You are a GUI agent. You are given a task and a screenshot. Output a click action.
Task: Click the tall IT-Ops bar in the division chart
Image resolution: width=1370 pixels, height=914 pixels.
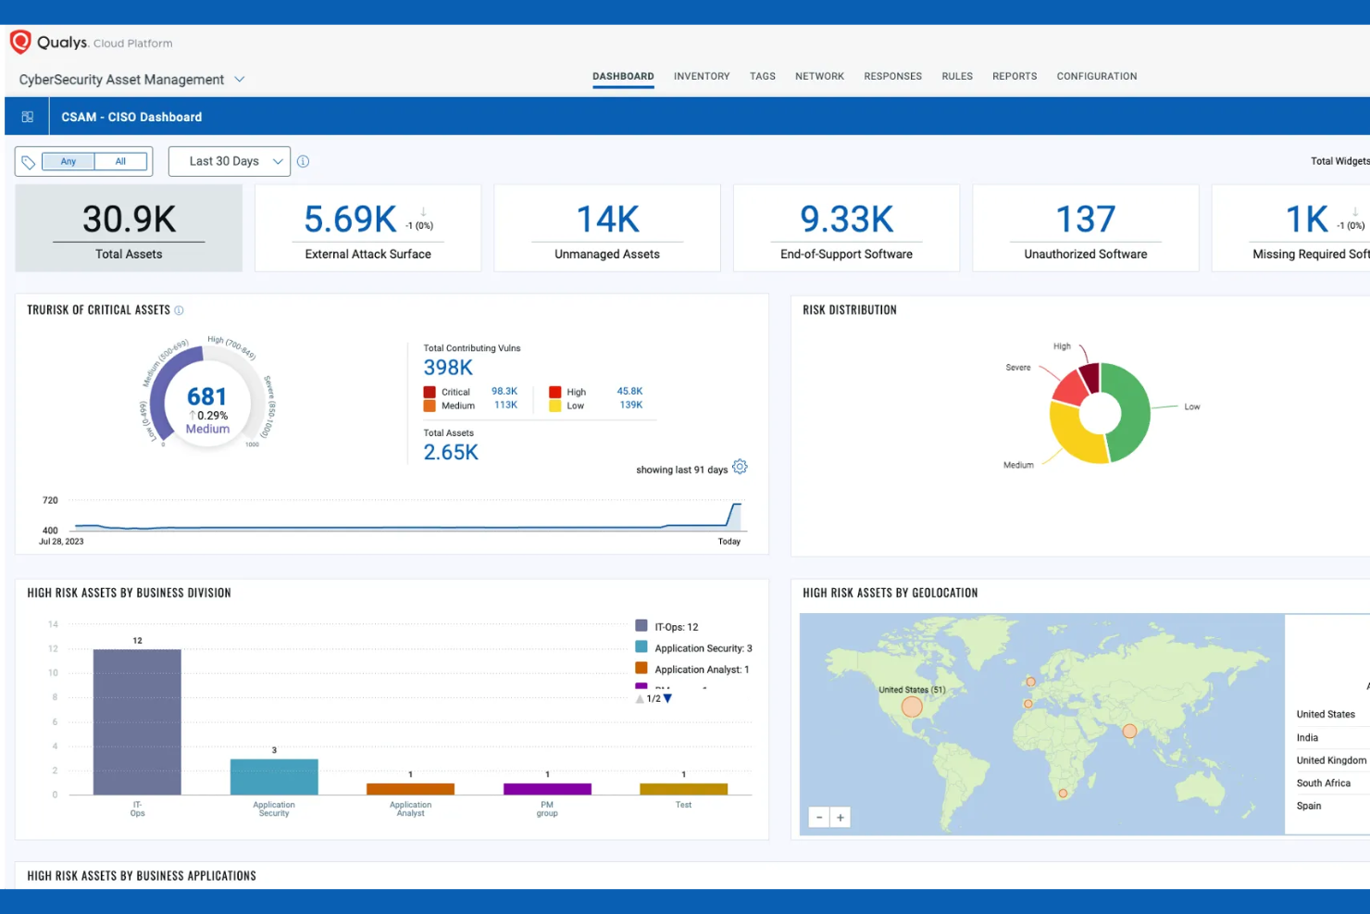click(x=136, y=722)
